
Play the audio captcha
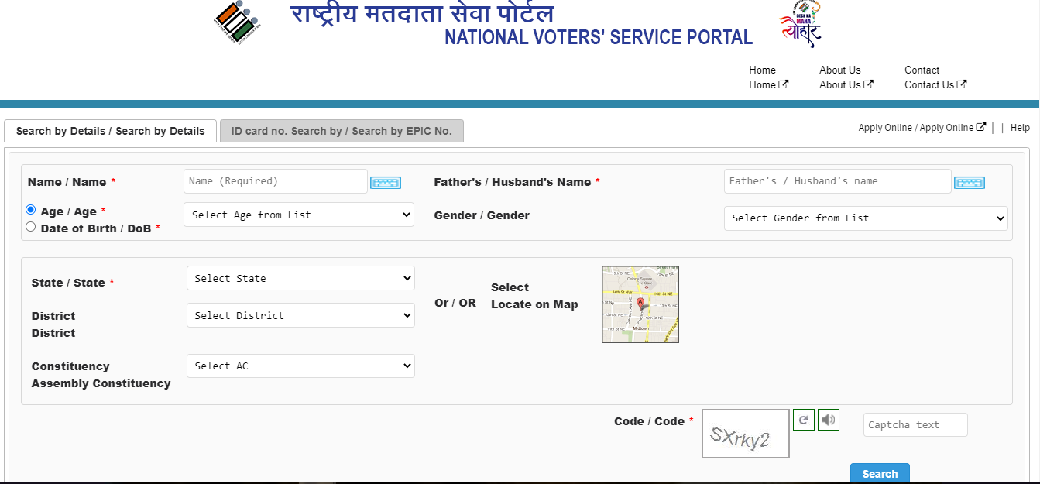pyautogui.click(x=828, y=419)
